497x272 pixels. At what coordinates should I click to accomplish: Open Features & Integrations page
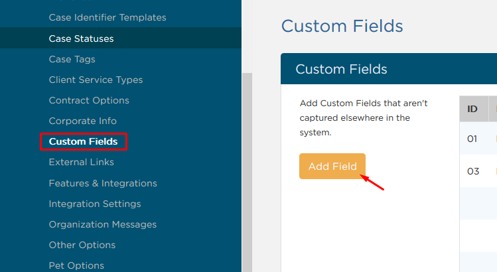click(103, 183)
